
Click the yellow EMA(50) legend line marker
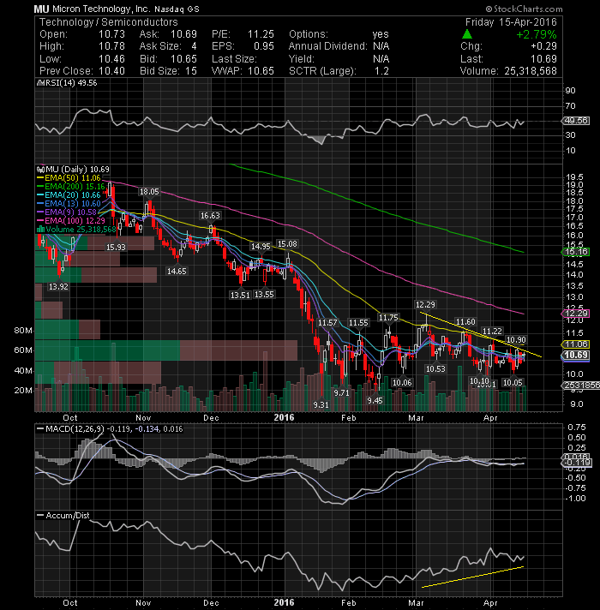click(x=40, y=178)
